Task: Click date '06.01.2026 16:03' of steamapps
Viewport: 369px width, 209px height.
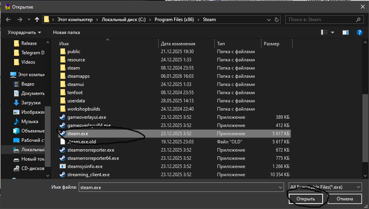Action: [x=177, y=76]
